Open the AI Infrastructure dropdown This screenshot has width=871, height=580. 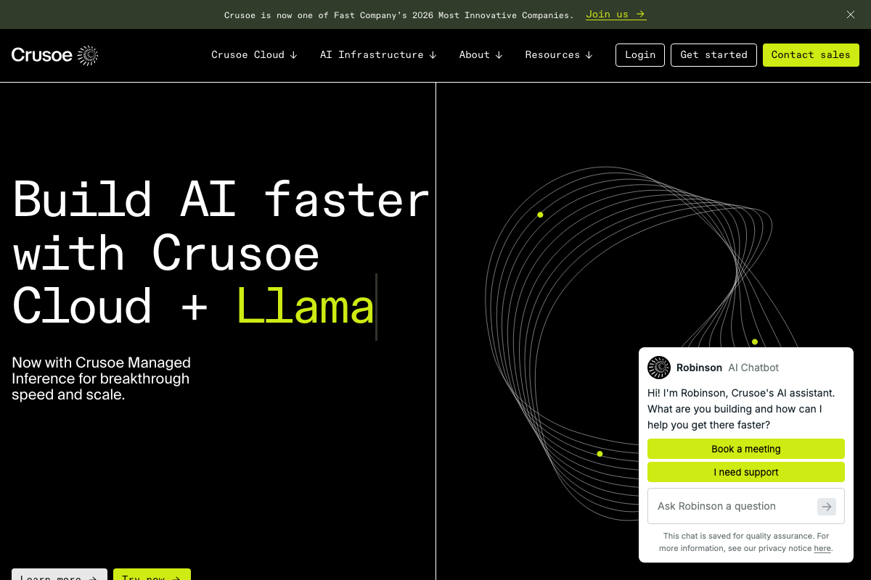[x=378, y=55]
